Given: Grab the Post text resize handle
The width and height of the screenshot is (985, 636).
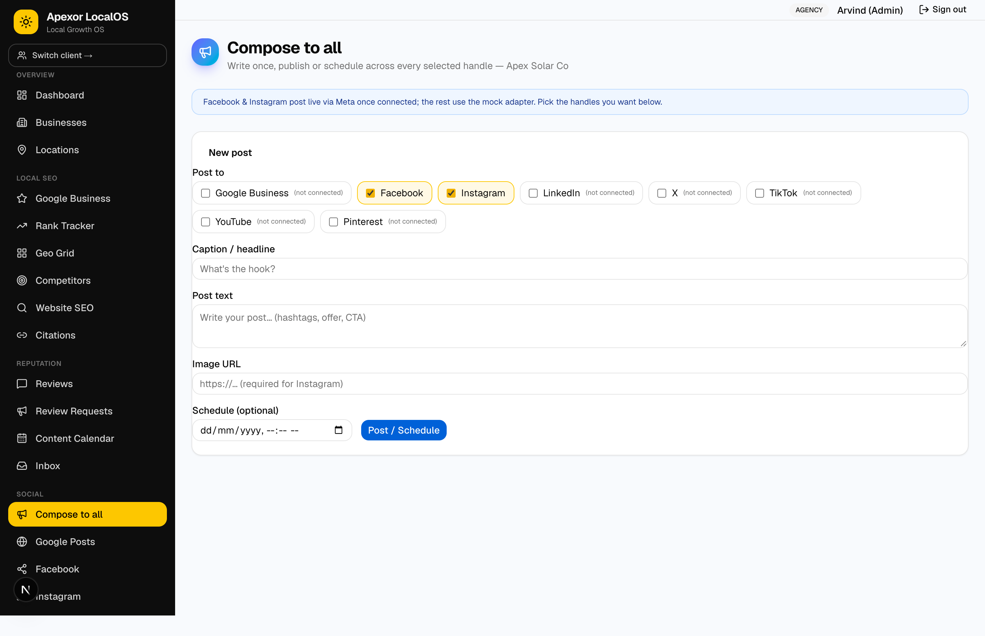Looking at the screenshot, I should [963, 344].
